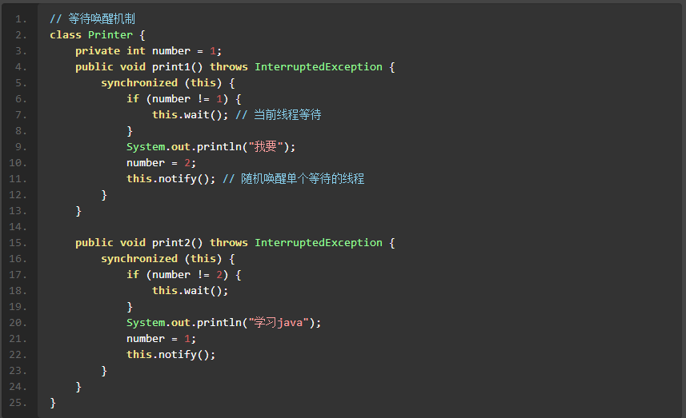Click the condition 'if (number != 2) {'
The height and width of the screenshot is (418, 686).
184,275
